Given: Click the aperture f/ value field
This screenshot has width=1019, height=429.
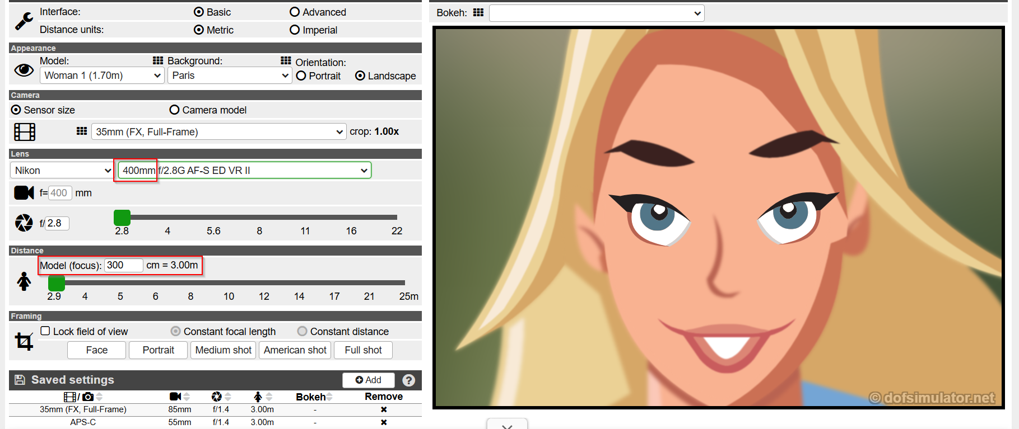Looking at the screenshot, I should coord(57,223).
